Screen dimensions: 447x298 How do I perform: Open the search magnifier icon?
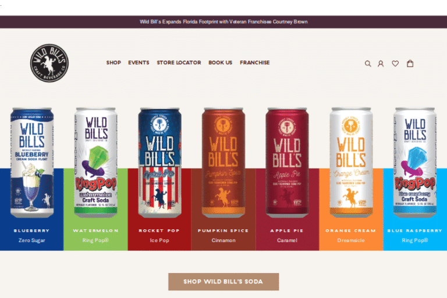(368, 63)
